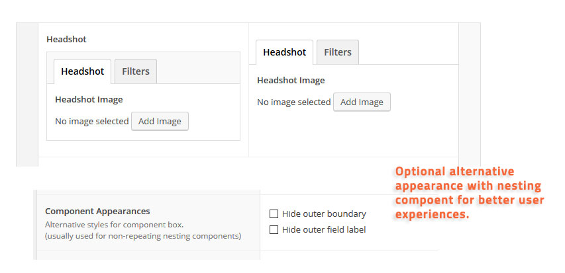
Task: Tick the Hide outer field label checkbox
Action: [274, 230]
